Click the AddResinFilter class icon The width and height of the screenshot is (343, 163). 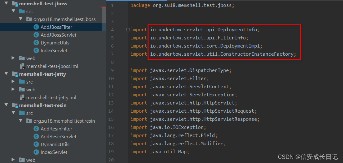(x=36, y=129)
